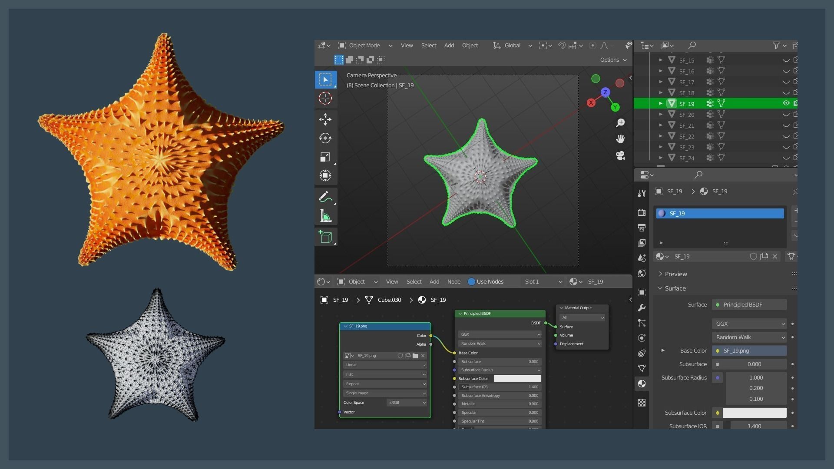The width and height of the screenshot is (834, 469).
Task: Select the Move tool in toolbar
Action: point(325,119)
